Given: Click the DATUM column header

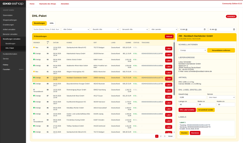Looking at the screenshot, I should click(56, 43).
